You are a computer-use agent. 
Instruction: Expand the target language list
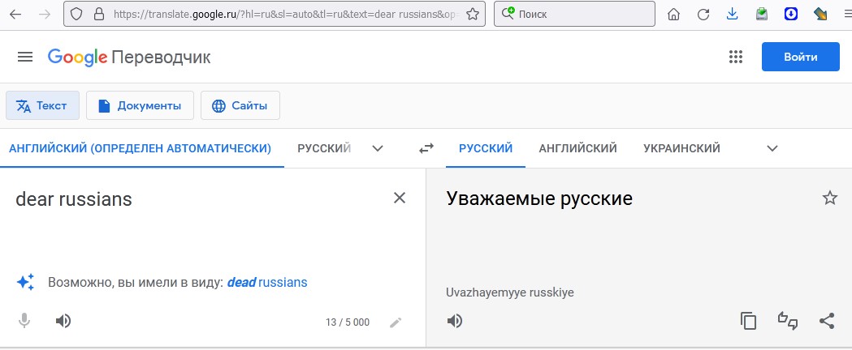coord(772,148)
